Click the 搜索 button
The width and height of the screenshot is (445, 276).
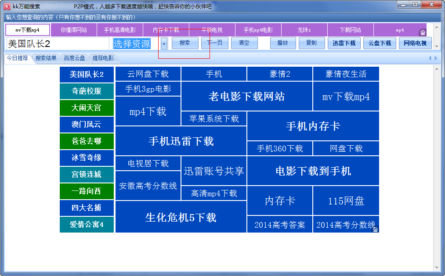185,43
